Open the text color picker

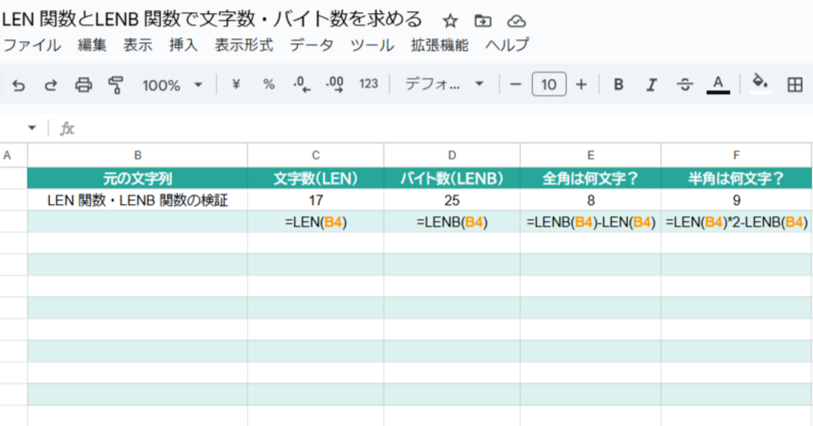(x=717, y=84)
